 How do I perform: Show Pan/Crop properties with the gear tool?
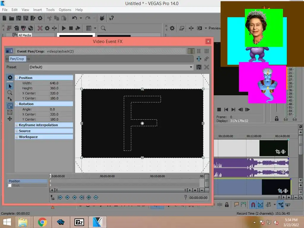(10, 77)
